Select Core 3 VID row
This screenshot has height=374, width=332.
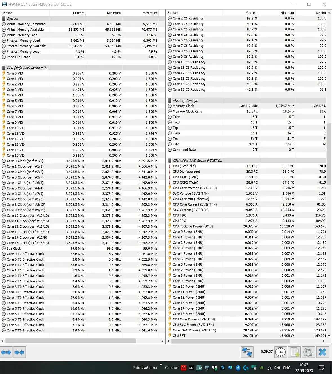click(83, 90)
